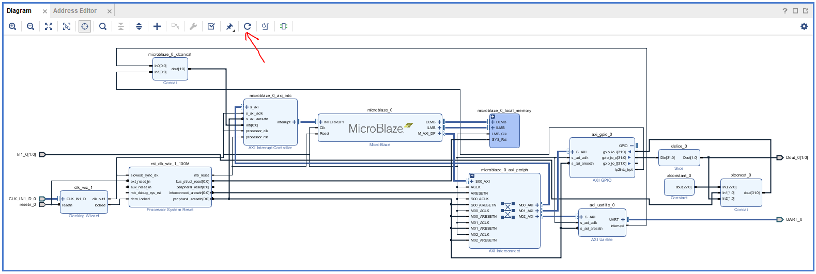Viewport: 816px width, 274px height.
Task: Fit the whole diagram with Zoom Fit
Action: tap(49, 26)
